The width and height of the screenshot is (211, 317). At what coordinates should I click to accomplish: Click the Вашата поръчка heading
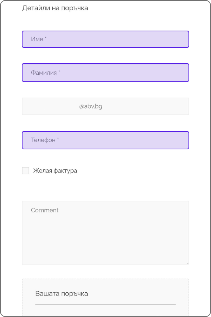pos(62,294)
